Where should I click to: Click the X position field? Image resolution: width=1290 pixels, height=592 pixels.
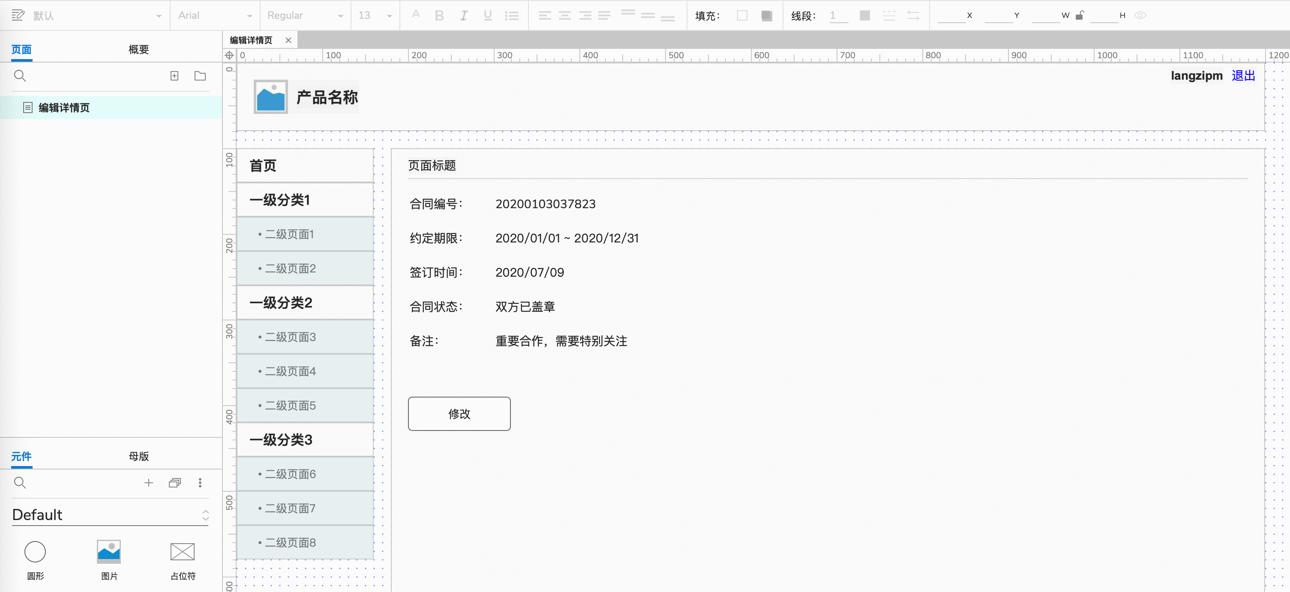pyautogui.click(x=951, y=15)
